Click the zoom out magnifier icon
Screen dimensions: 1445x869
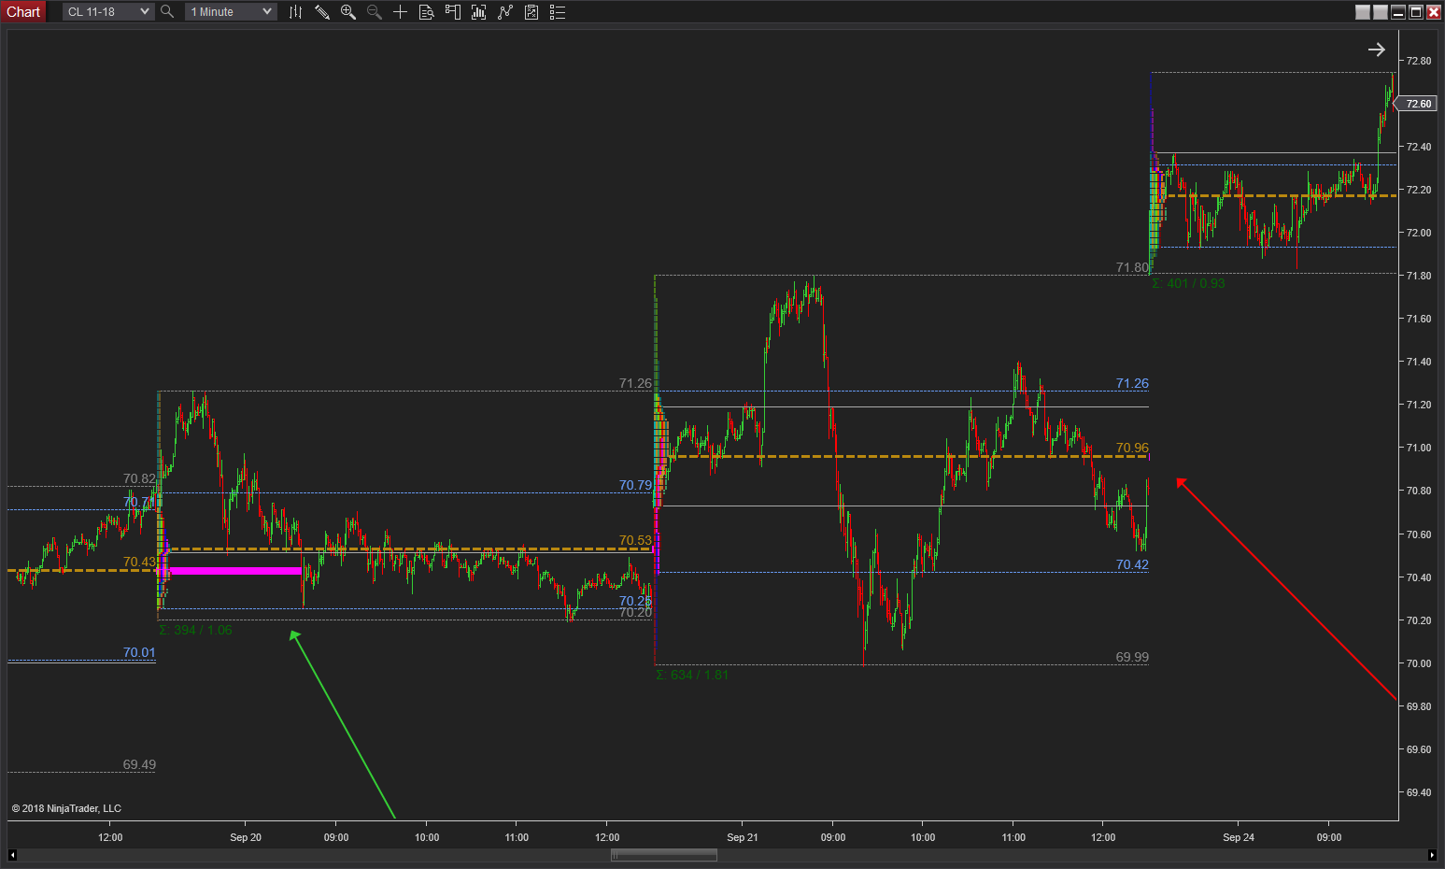tap(375, 12)
